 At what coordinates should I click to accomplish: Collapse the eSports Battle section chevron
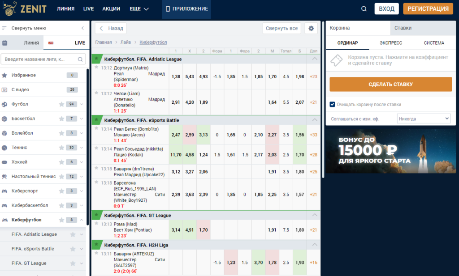(315, 120)
